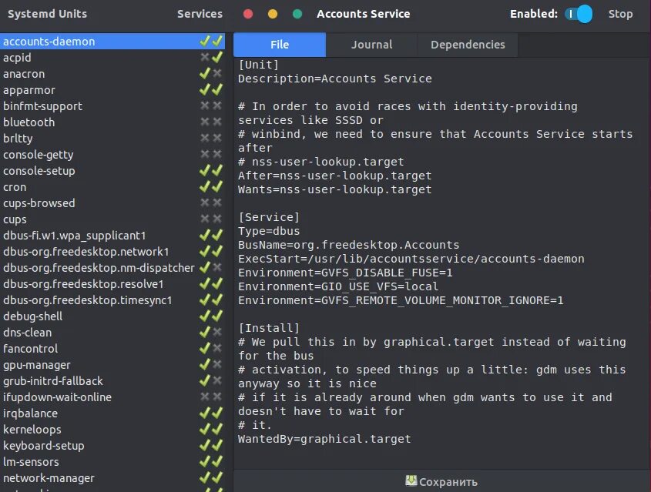Toggle the Enabled switch off
The image size is (651, 492).
[579, 14]
